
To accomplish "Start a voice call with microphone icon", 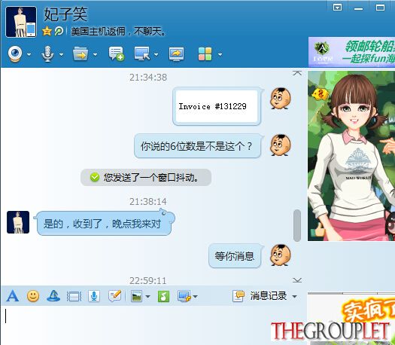I will click(47, 53).
